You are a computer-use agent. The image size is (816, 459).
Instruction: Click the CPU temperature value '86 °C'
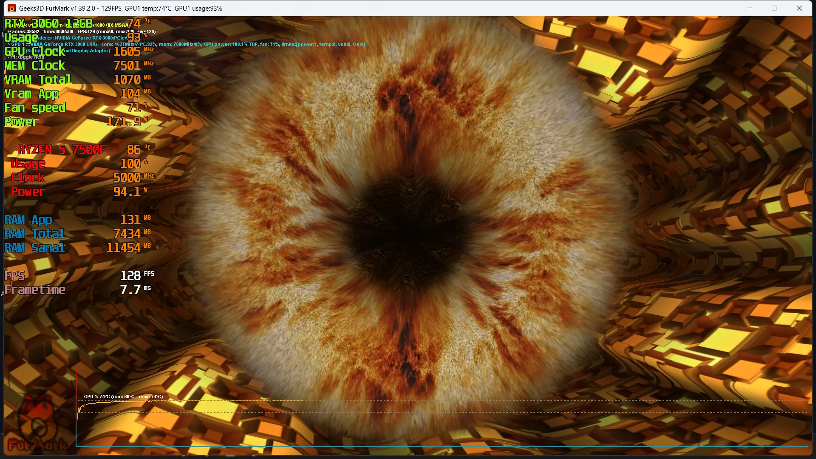click(139, 150)
